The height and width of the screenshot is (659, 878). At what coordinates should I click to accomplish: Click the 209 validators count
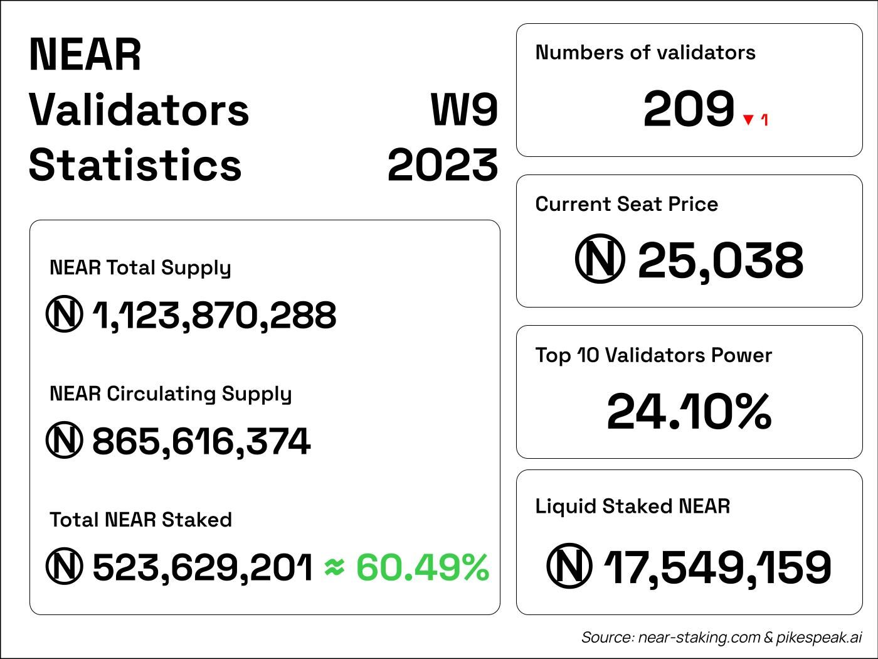[x=689, y=110]
